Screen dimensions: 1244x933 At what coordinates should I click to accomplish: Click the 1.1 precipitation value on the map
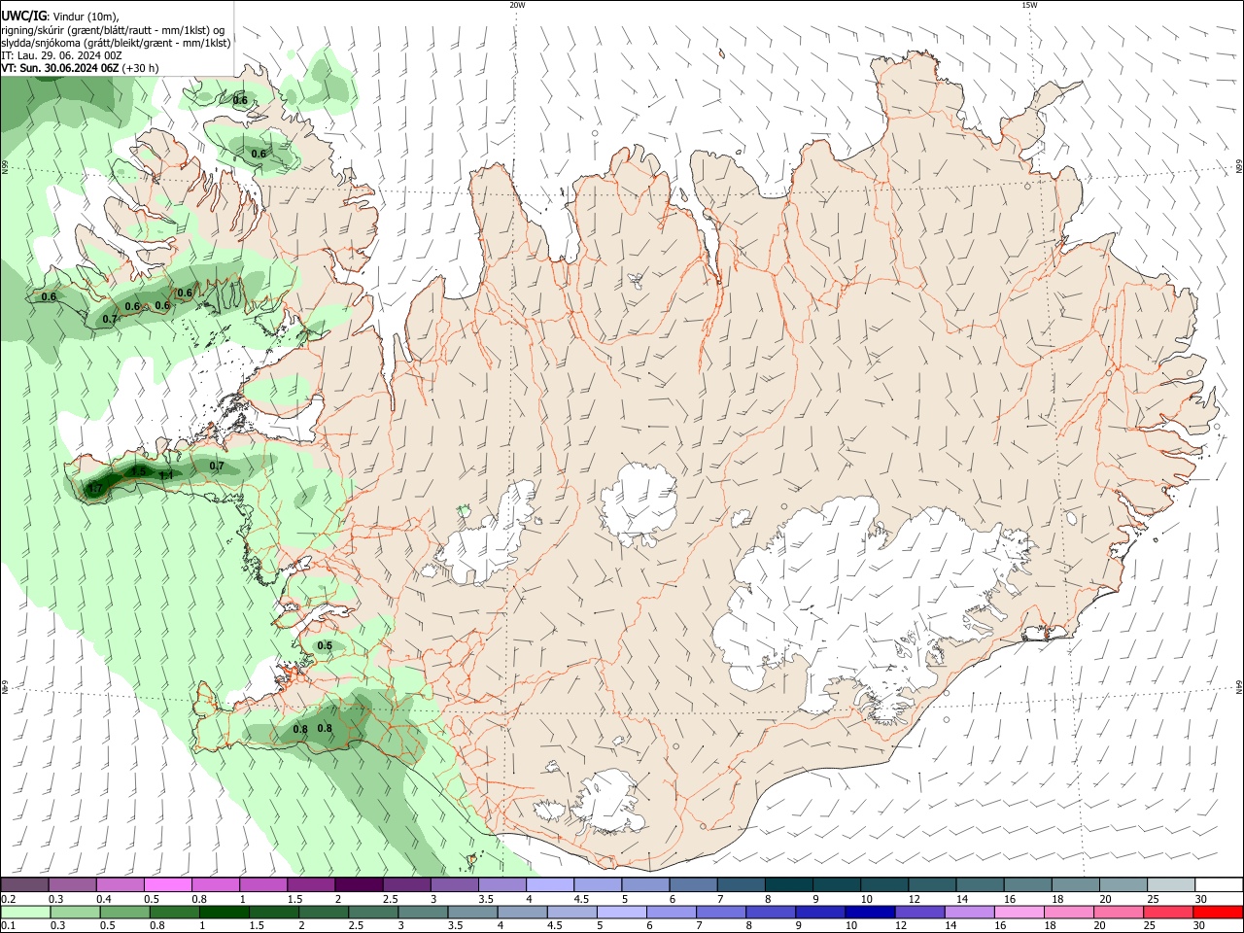[x=166, y=475]
